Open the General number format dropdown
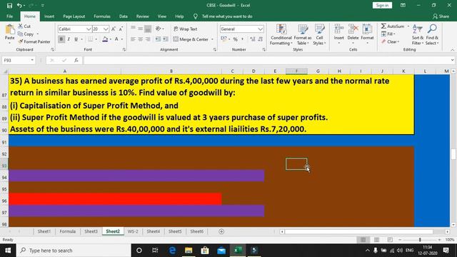Screen dimensions: 457x257 pos(260,29)
